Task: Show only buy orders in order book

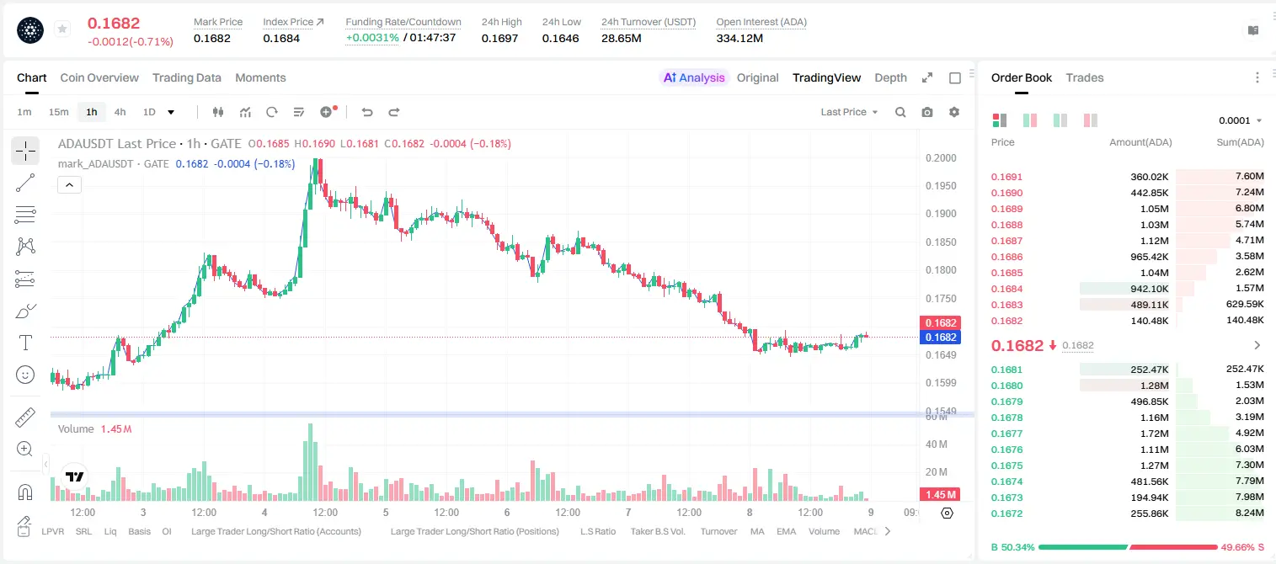Action: tap(1060, 120)
